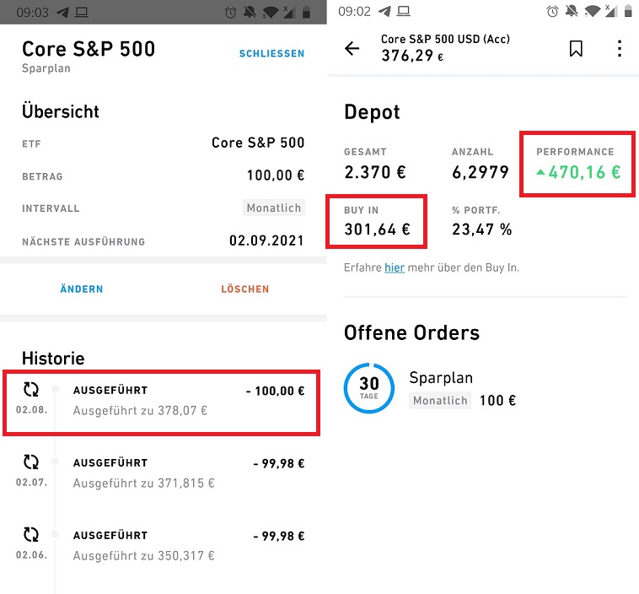This screenshot has width=639, height=594.
Task: Tap the laptop cast icon in the left phone status bar
Action: click(82, 12)
